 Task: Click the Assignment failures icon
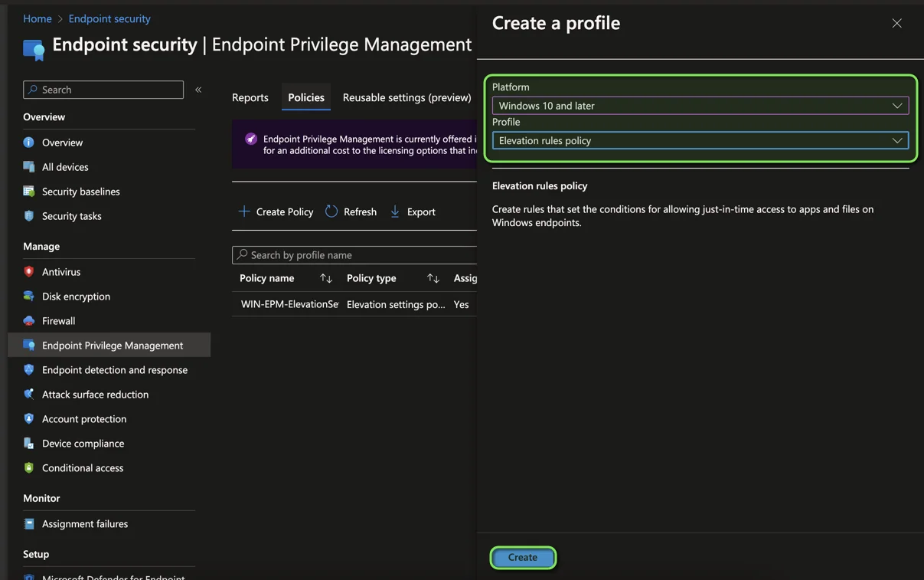[29, 524]
